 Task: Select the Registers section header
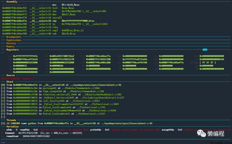point(12,50)
